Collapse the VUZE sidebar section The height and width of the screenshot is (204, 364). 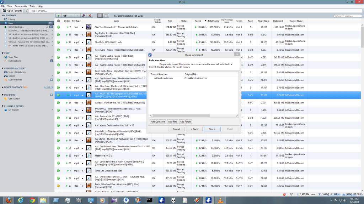pyautogui.click(x=2, y=53)
